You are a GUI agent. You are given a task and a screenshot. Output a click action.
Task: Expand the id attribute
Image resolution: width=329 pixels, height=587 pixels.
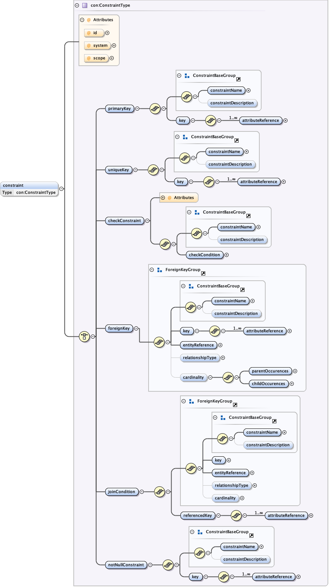107,33
